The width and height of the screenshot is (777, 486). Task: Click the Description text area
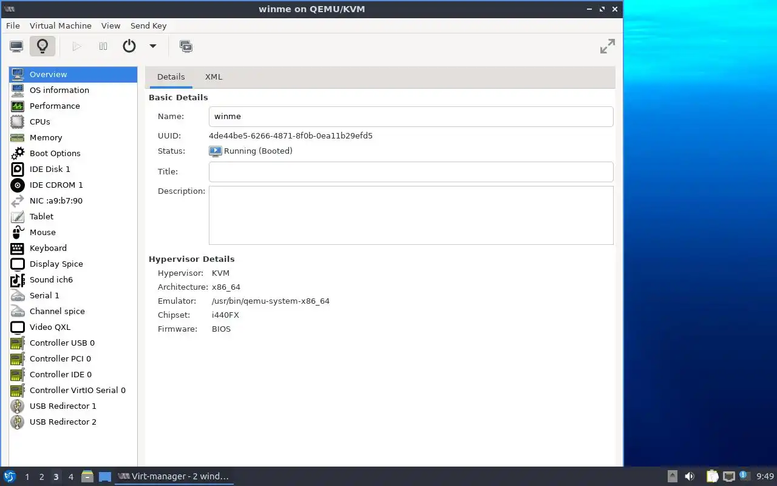pyautogui.click(x=411, y=215)
